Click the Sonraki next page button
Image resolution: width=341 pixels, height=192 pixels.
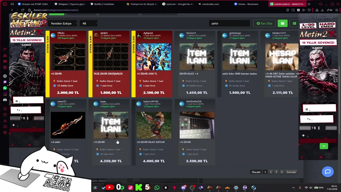pyautogui.click(x=291, y=172)
